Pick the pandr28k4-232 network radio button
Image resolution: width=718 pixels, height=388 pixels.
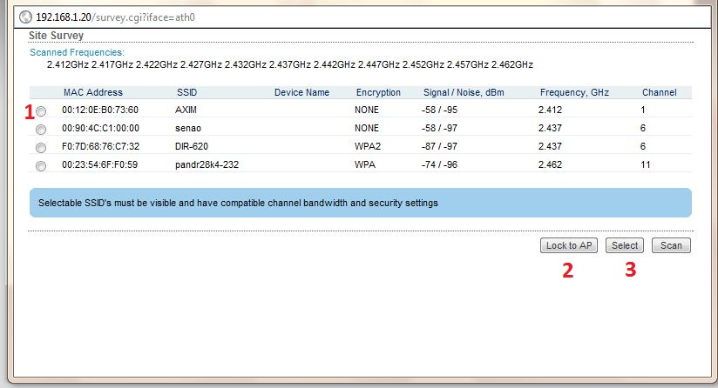pos(41,165)
